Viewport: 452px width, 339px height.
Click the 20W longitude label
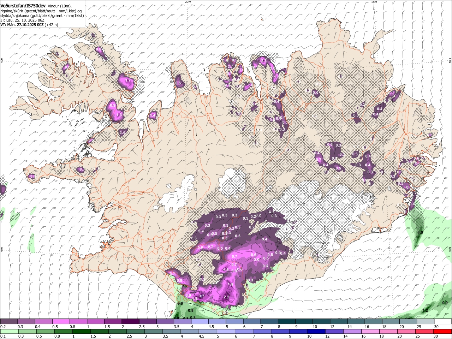pyautogui.click(x=188, y=2)
